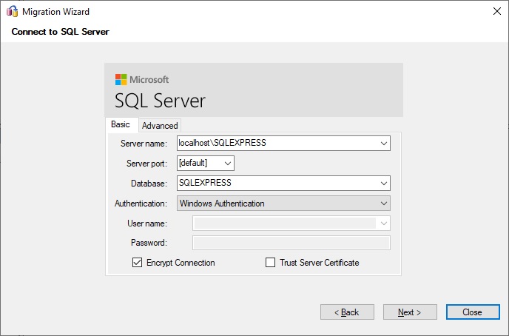Close the Migration Wizard window with X

coord(496,11)
